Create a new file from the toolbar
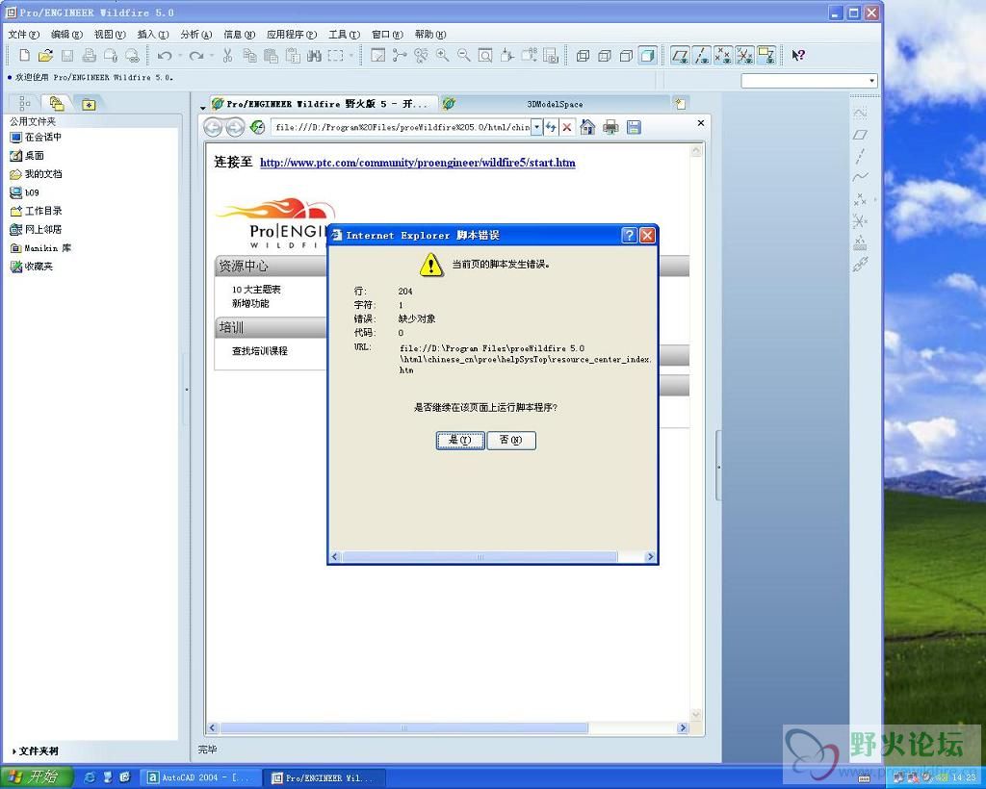 [24, 55]
